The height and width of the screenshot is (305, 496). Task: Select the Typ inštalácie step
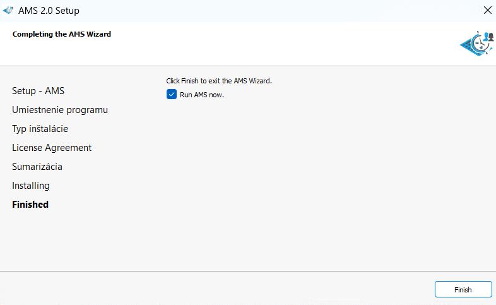[x=40, y=129]
